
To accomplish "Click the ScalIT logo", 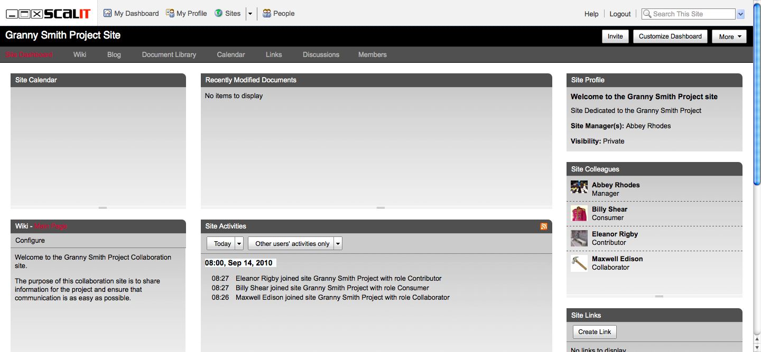I will pos(49,14).
